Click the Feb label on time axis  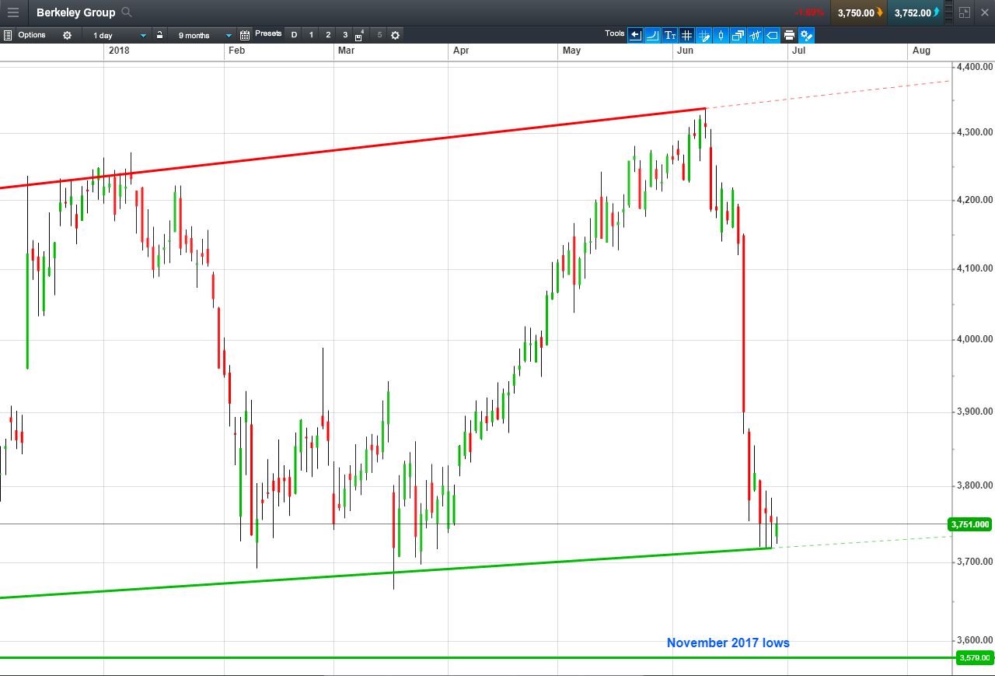tap(236, 51)
